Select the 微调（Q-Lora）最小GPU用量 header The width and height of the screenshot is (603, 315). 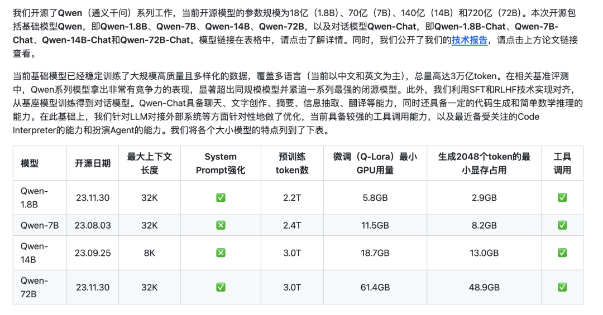375,164
